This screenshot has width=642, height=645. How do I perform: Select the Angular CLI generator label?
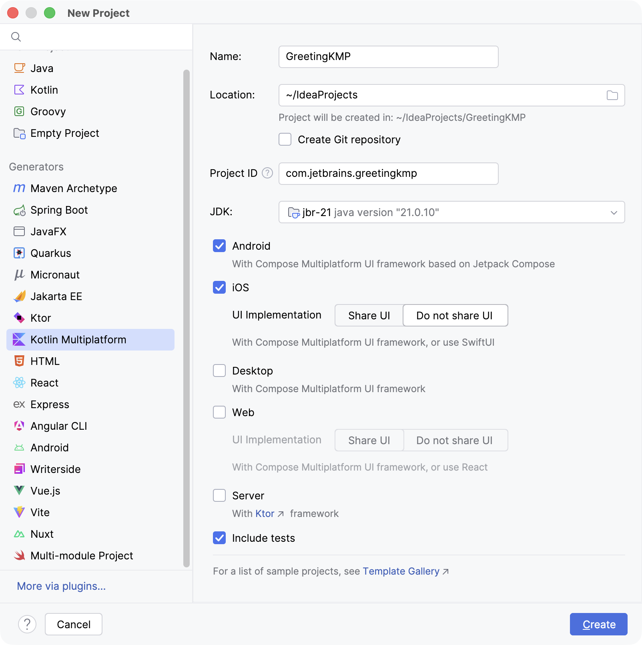click(59, 426)
